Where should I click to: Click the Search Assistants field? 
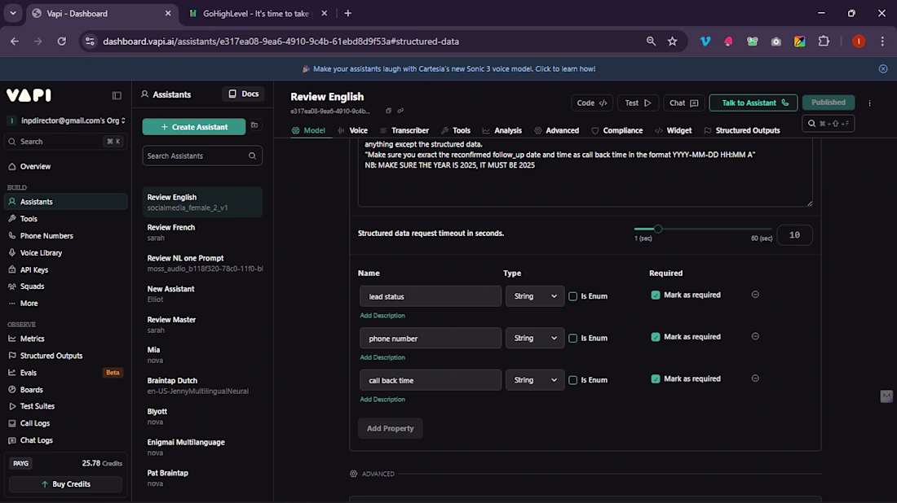click(202, 156)
